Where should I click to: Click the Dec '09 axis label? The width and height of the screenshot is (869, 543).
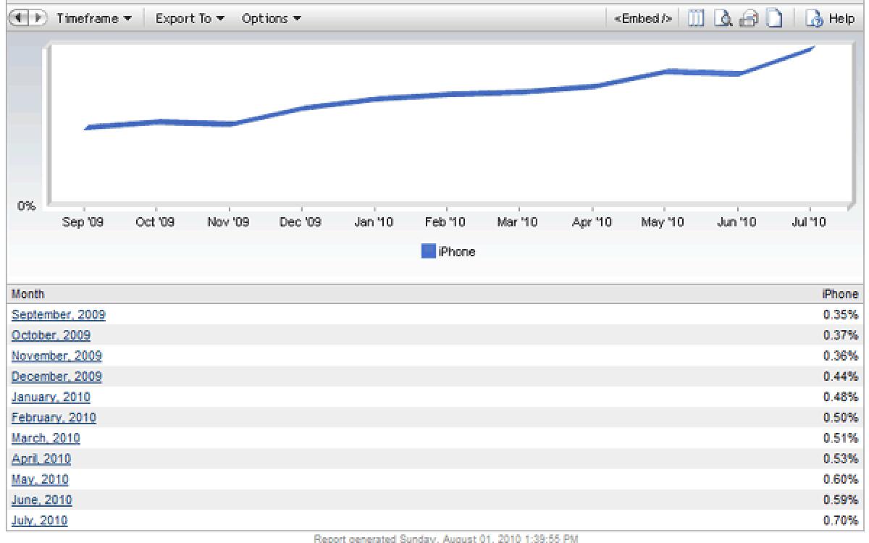click(301, 222)
